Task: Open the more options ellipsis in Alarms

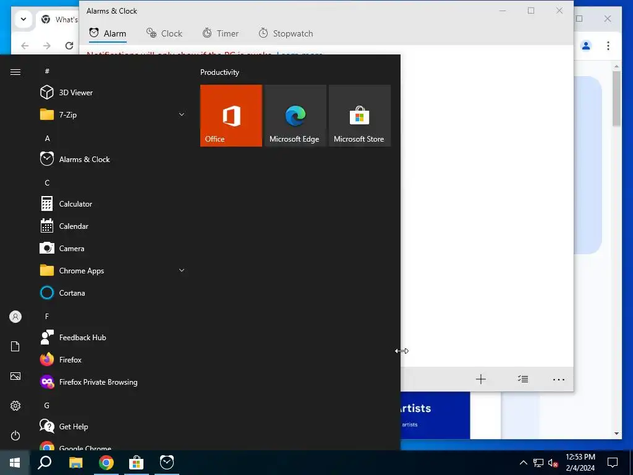Action: pos(559,379)
